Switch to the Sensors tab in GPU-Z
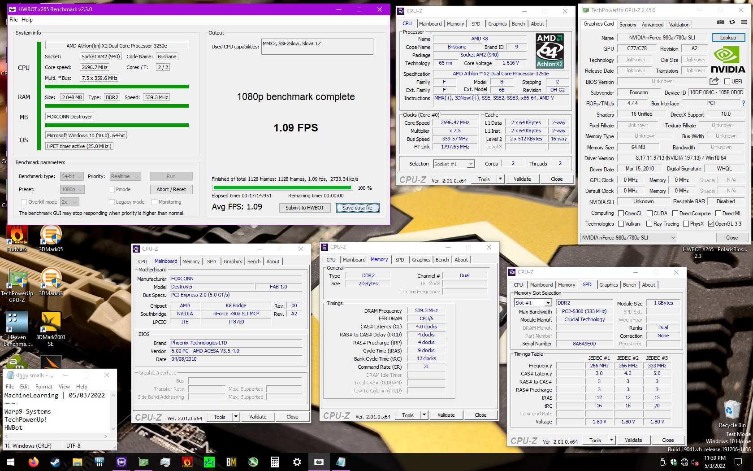The width and height of the screenshot is (753, 471). (x=627, y=25)
